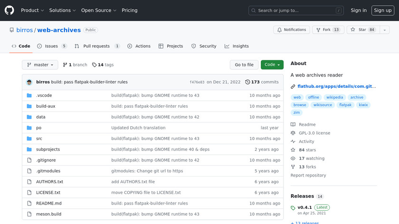Click the flathub link chain icon
399x224 pixels.
pos(293,86)
